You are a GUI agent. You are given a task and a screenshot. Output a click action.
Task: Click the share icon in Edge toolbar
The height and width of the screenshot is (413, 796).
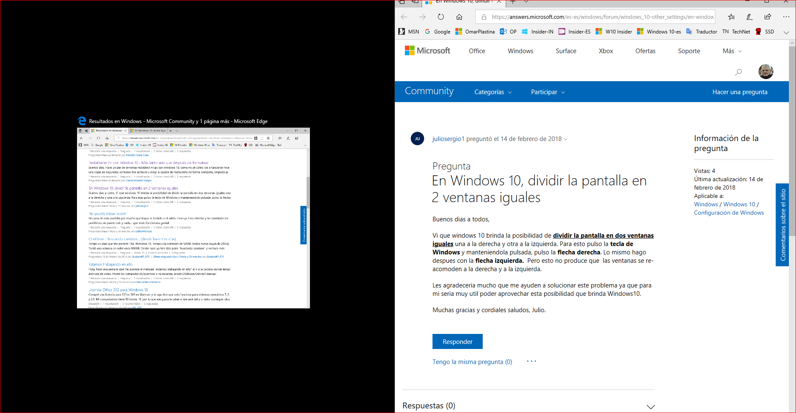point(768,17)
